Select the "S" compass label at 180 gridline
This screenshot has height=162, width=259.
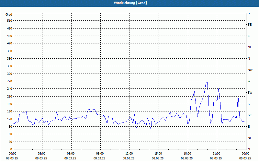tap(249, 104)
